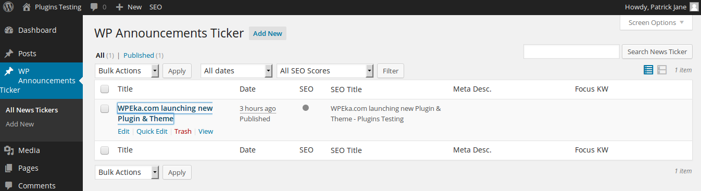701x191 pixels.
Task: Expand the Screen Options panel
Action: [656, 22]
